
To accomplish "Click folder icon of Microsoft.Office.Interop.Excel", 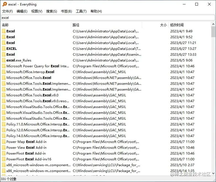I will [4, 72].
